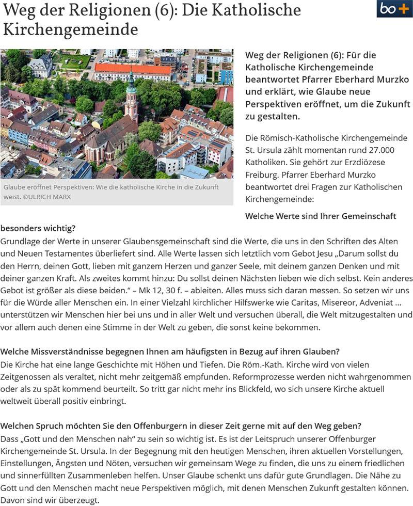Click the motto 'Gott und den Menschen nah'

click(78, 439)
